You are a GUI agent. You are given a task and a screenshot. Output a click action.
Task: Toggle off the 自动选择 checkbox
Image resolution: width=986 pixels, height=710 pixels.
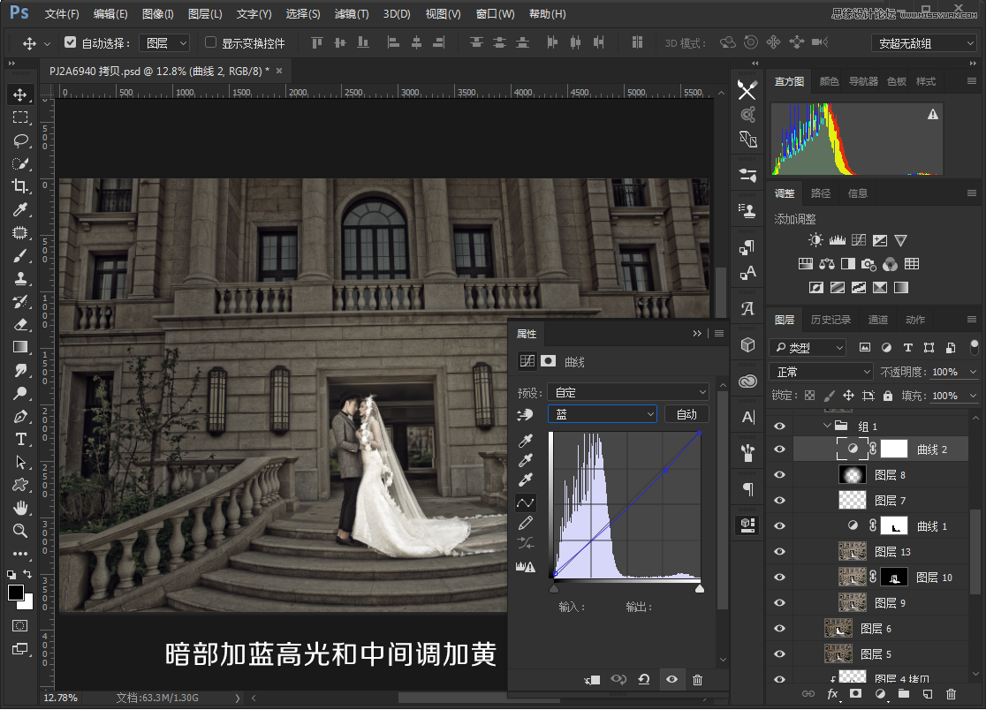click(x=72, y=42)
